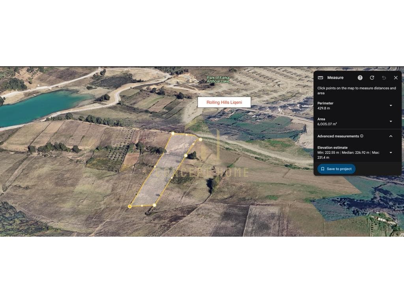Click the Save to project button
The height and width of the screenshot is (303, 404).
(337, 169)
